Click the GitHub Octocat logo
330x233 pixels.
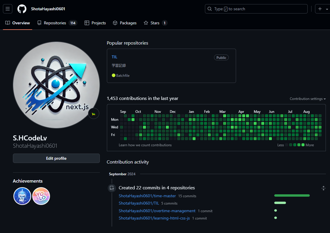[22, 9]
